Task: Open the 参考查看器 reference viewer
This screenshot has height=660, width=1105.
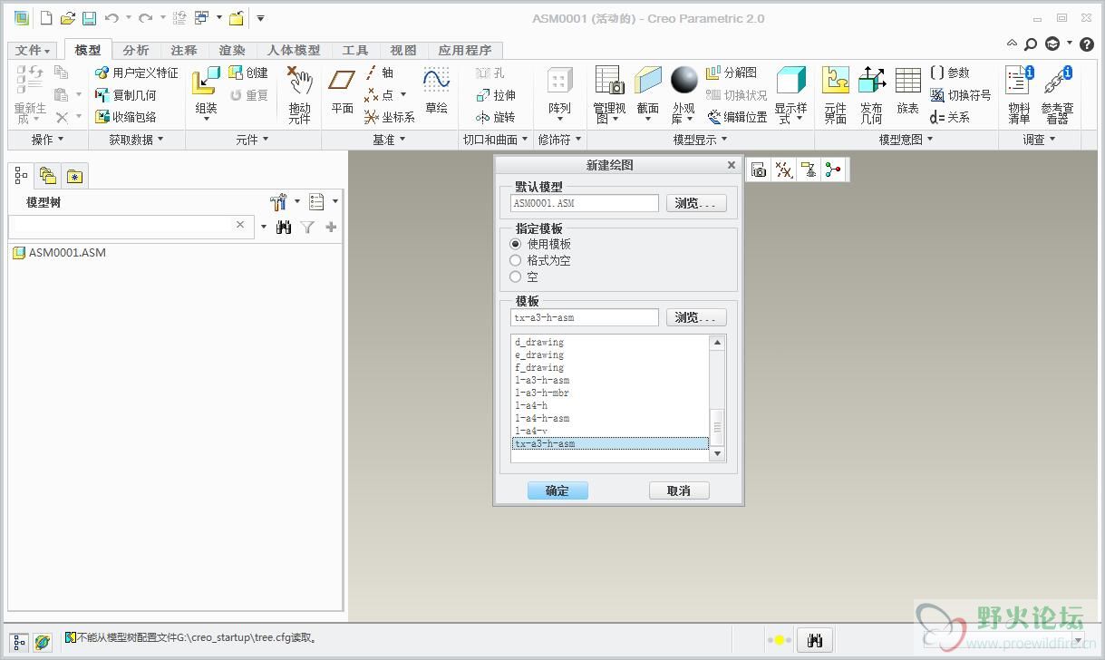Action: click(x=1057, y=94)
